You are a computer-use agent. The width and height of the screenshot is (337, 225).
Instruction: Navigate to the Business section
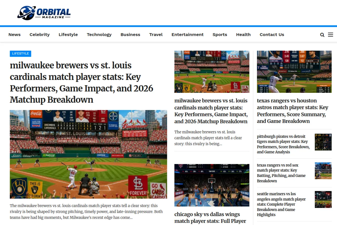tap(130, 35)
